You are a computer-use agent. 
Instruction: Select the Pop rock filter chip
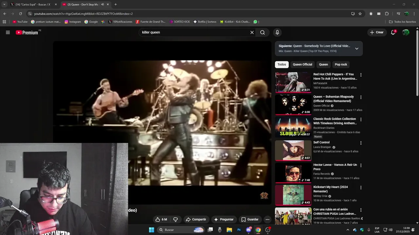pyautogui.click(x=341, y=64)
